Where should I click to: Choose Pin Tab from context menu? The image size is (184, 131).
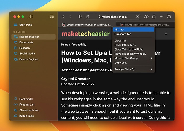tap(134, 29)
